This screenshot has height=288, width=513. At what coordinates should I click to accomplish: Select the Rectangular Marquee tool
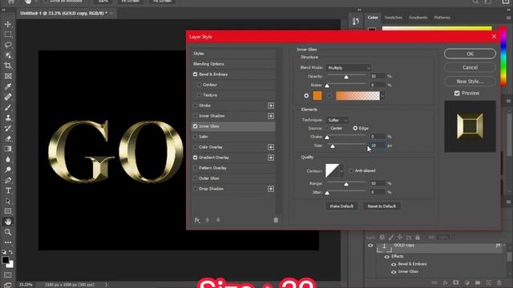point(8,34)
